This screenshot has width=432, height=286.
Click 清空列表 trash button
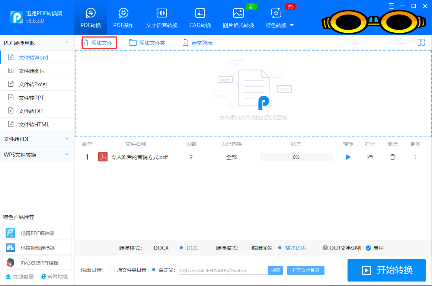(197, 43)
